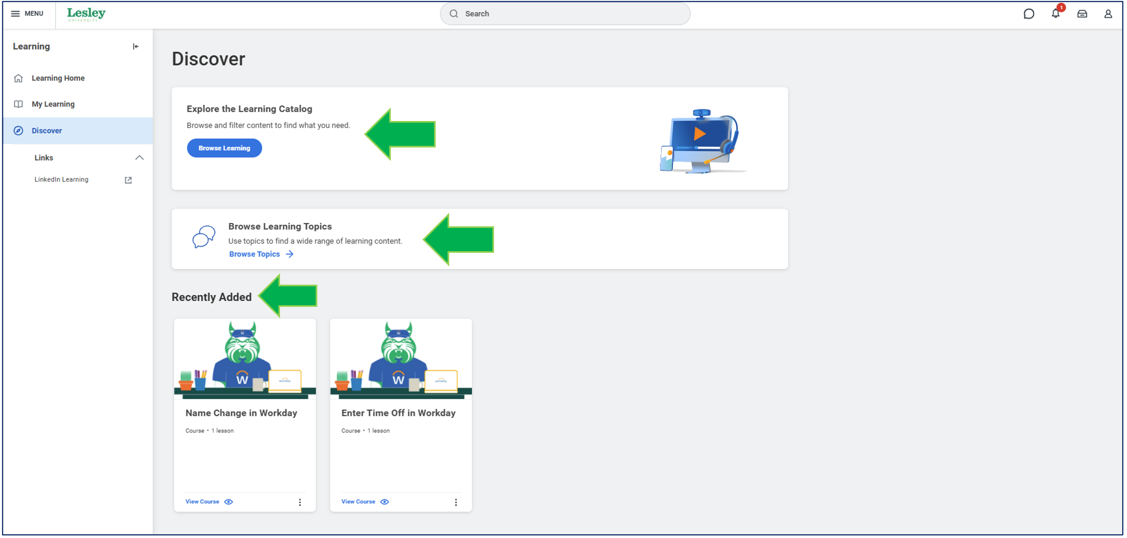Viewport: 1127px width, 538px height.
Task: Click the Browse Topics link
Action: click(255, 254)
